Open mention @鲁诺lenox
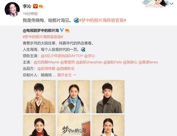The height and width of the screenshot is (136, 177). point(148,62)
